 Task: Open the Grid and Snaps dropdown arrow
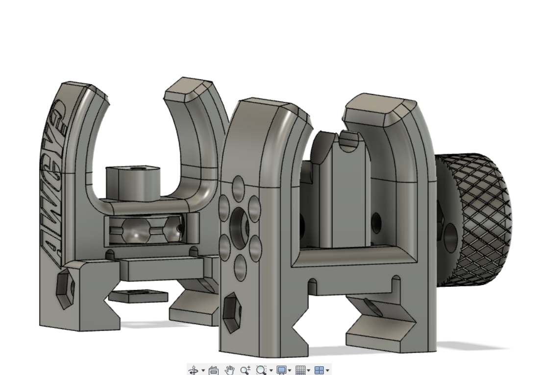(x=308, y=371)
